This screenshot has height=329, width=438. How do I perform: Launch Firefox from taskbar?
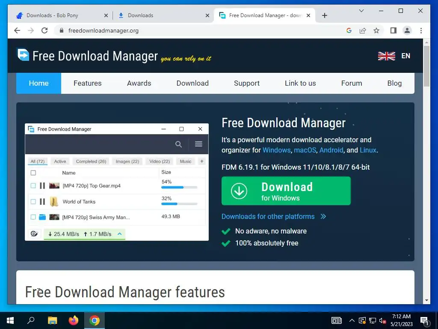pos(74,320)
